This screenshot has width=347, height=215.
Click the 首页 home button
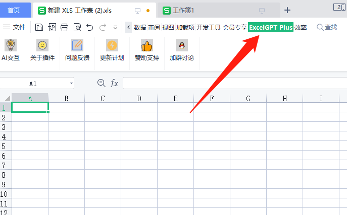click(x=14, y=10)
